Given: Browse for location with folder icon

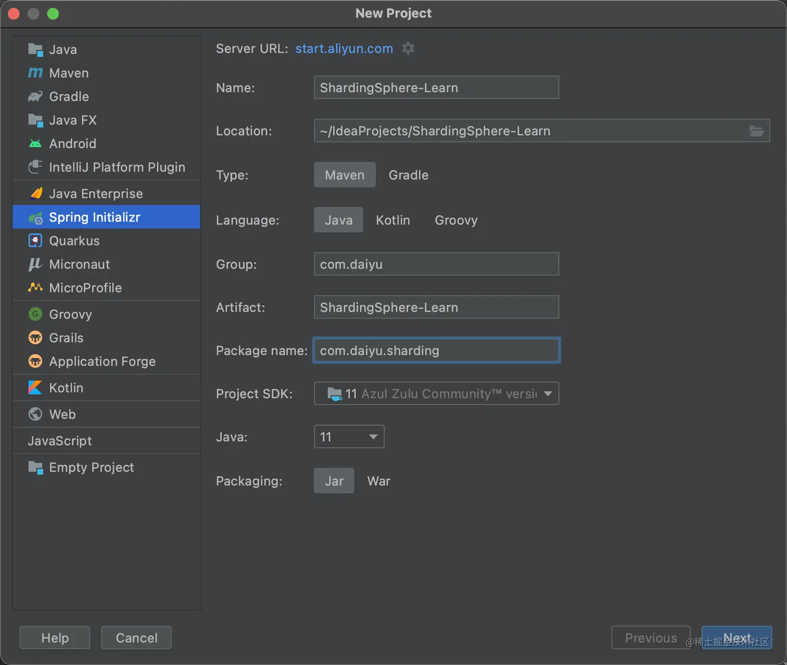Looking at the screenshot, I should click(756, 131).
